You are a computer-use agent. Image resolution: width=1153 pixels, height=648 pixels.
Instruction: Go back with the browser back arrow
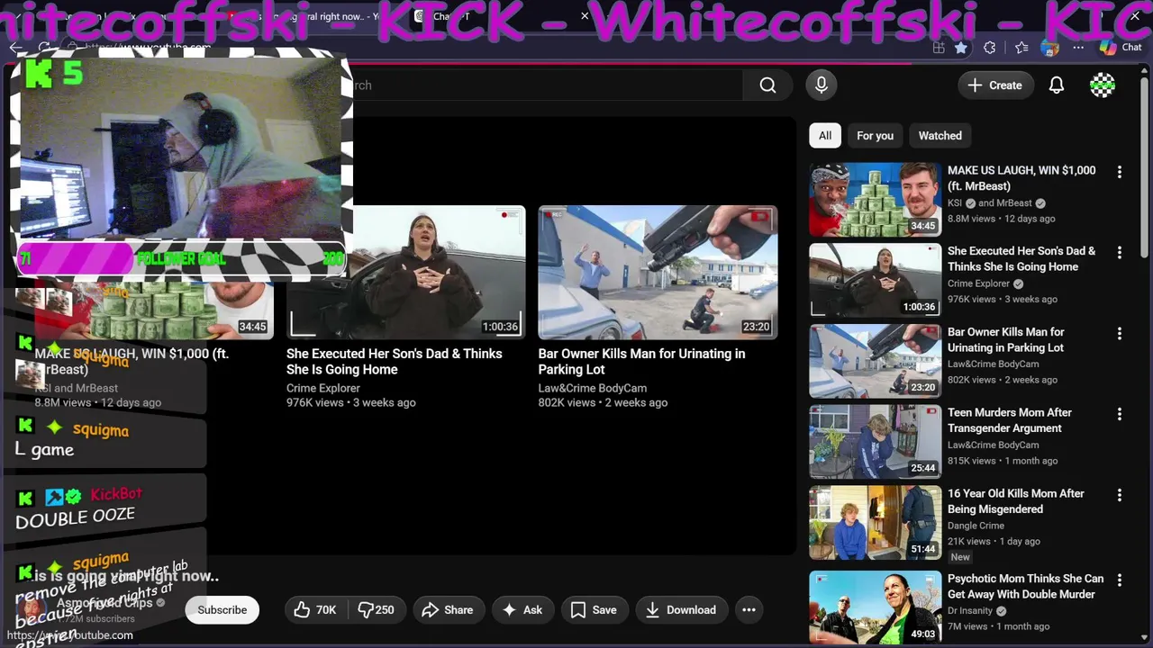[15, 48]
